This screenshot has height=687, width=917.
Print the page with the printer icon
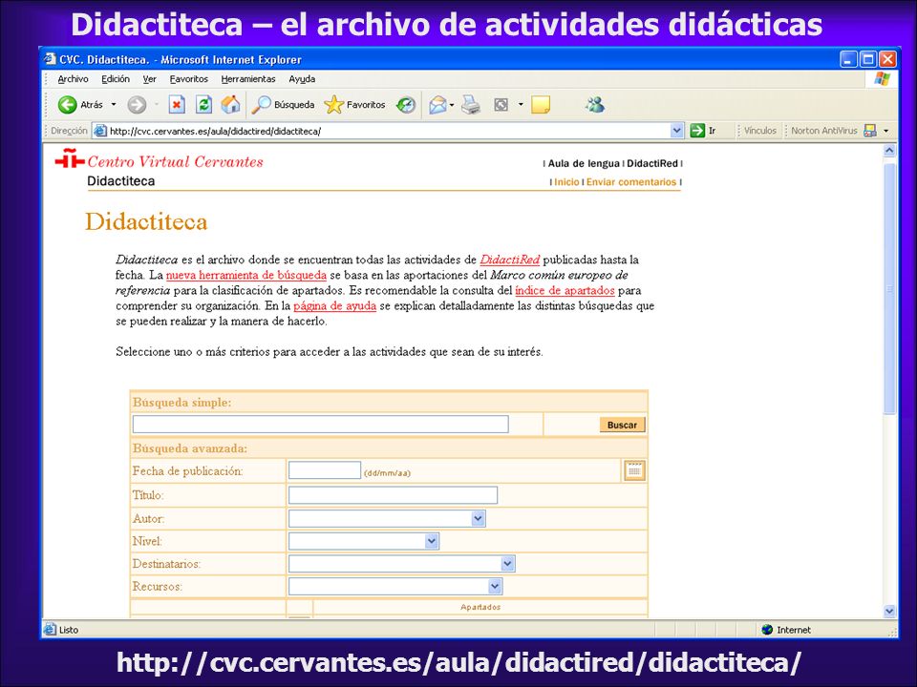click(470, 105)
